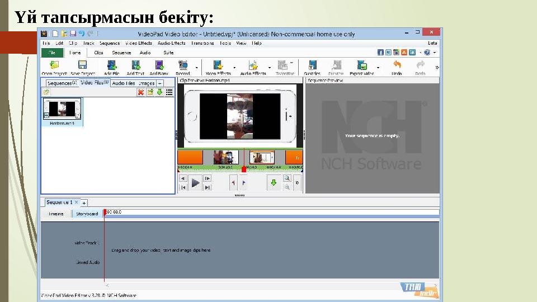Open the Audio Files bin tab
Viewport: 537px width, 302px height.
point(124,83)
